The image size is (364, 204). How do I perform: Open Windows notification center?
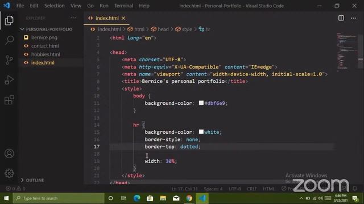point(355,198)
